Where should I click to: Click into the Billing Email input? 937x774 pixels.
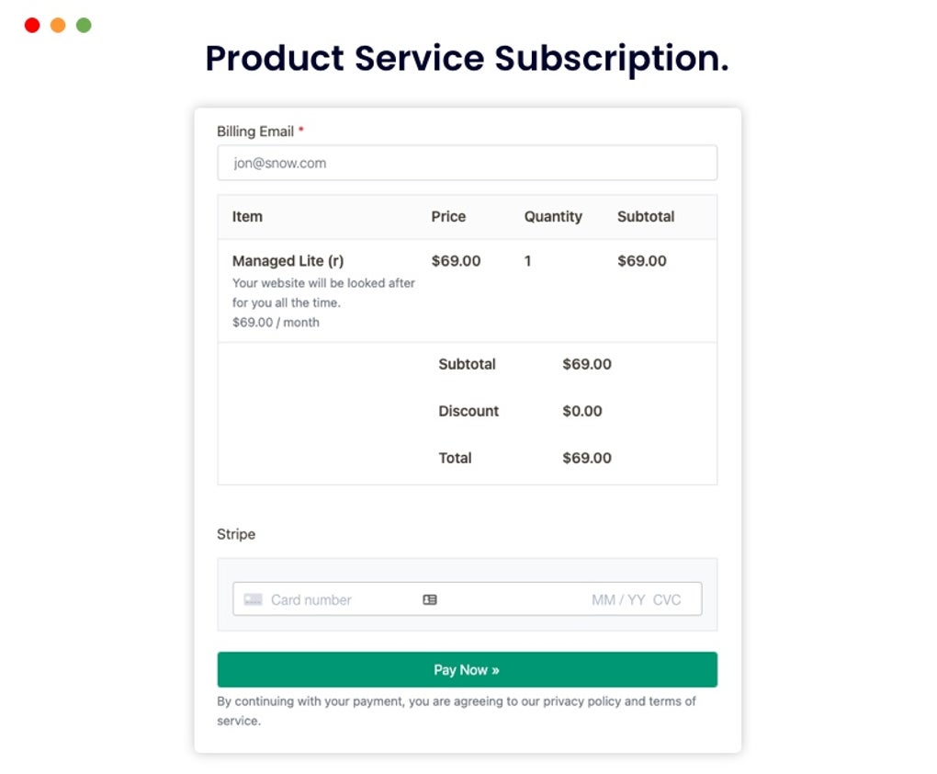point(467,162)
